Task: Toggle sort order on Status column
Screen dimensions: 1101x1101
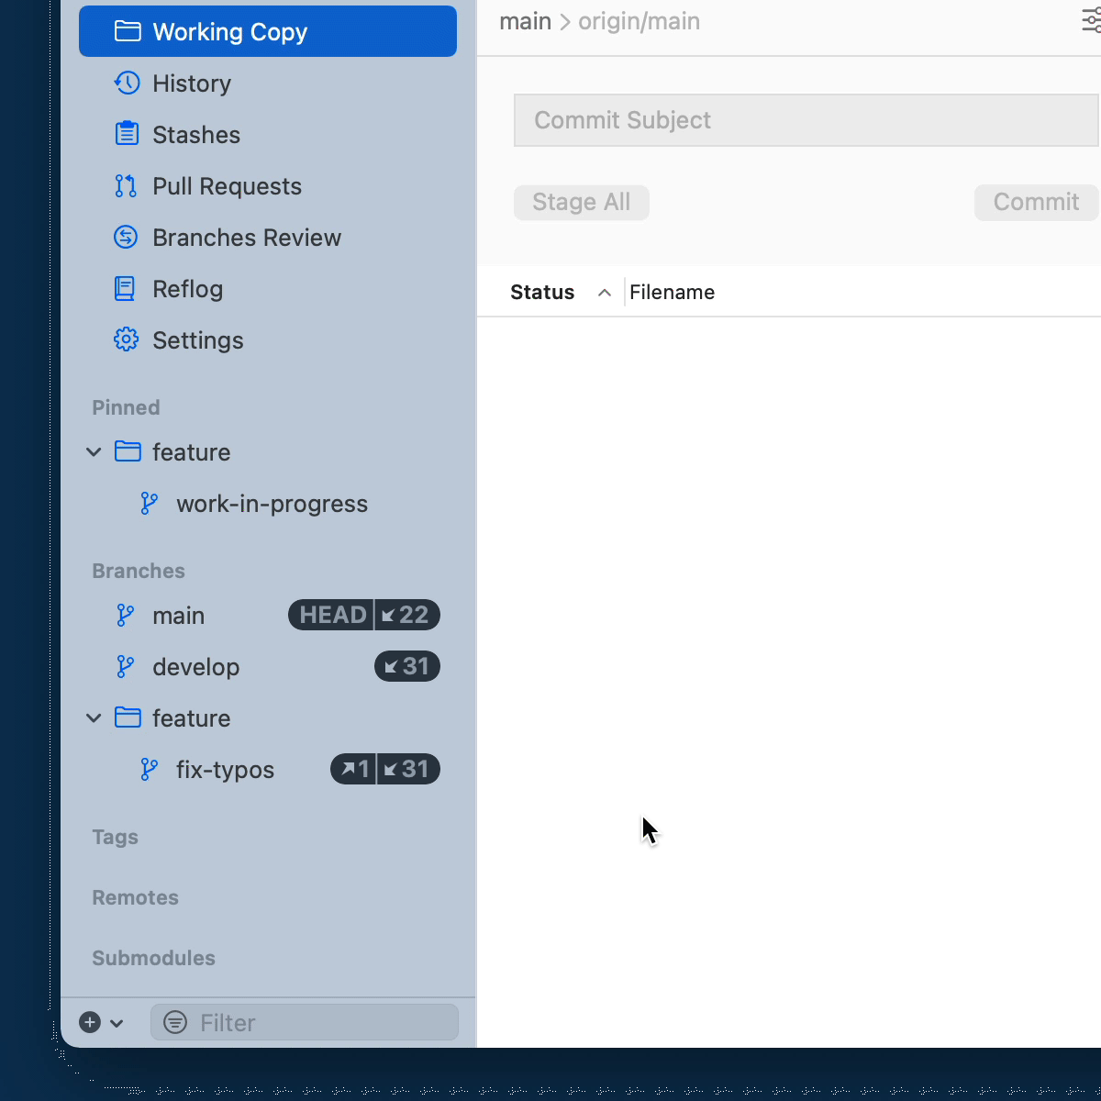Action: coord(604,293)
